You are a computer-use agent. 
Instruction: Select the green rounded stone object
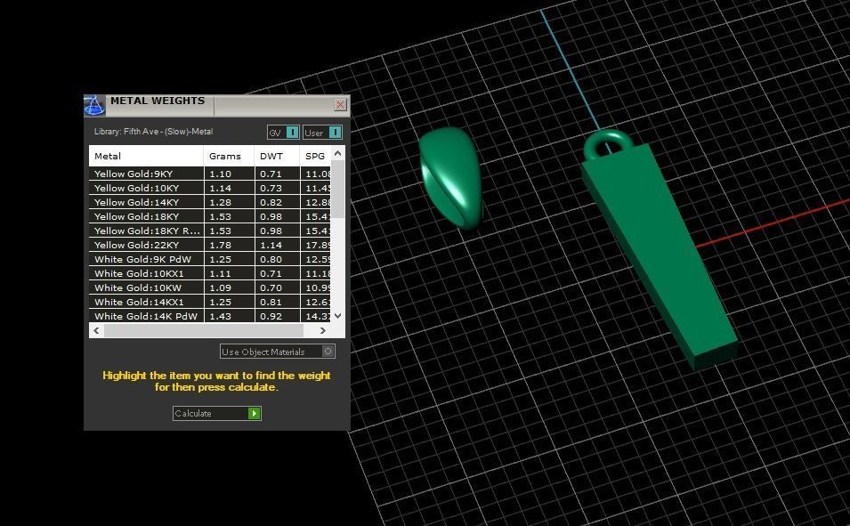tap(451, 177)
